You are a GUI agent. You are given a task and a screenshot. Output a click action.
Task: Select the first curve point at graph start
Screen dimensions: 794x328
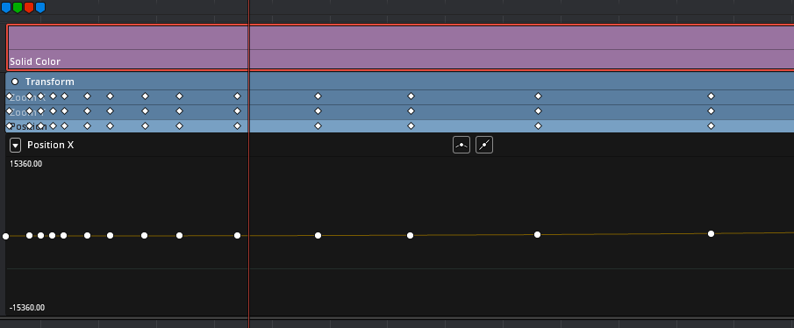pyautogui.click(x=5, y=237)
